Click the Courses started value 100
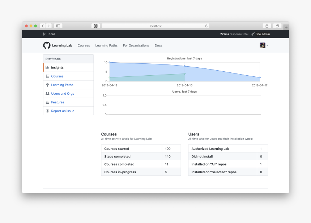This screenshot has height=223, width=311. point(168,149)
